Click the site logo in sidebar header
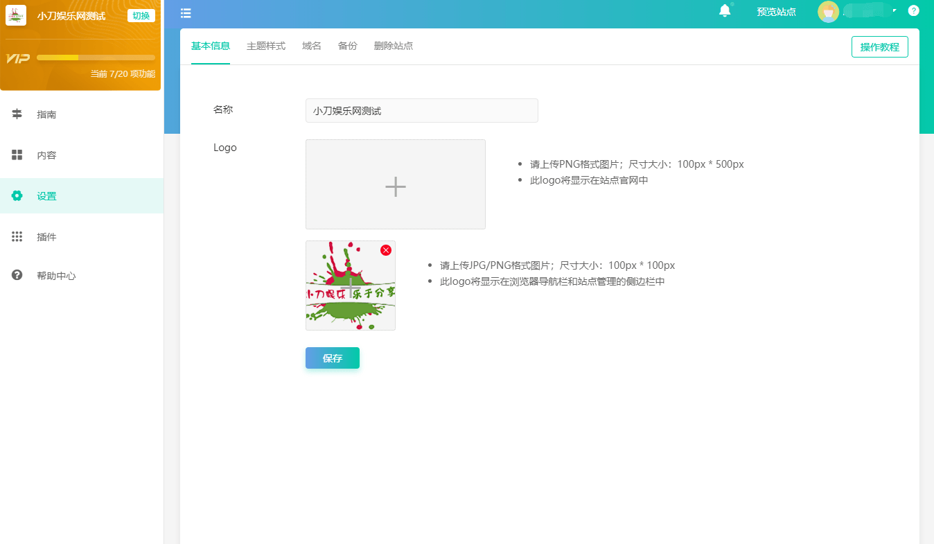The width and height of the screenshot is (934, 544). [16, 15]
